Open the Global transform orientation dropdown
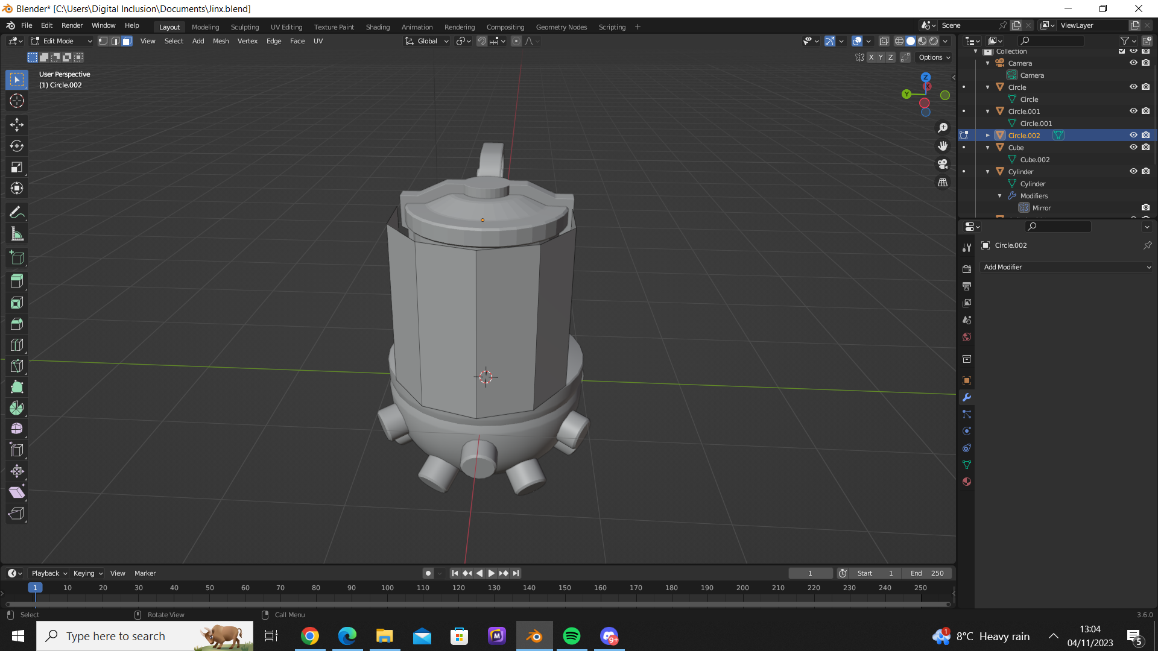Screen dimensions: 1158x651 (426, 41)
